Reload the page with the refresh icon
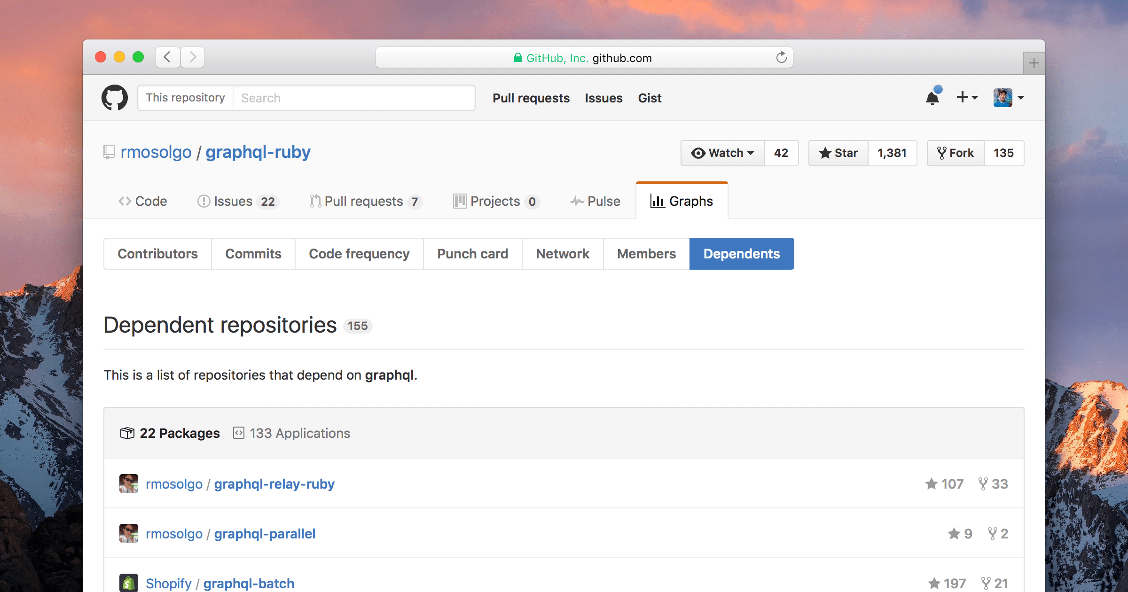 pyautogui.click(x=781, y=57)
